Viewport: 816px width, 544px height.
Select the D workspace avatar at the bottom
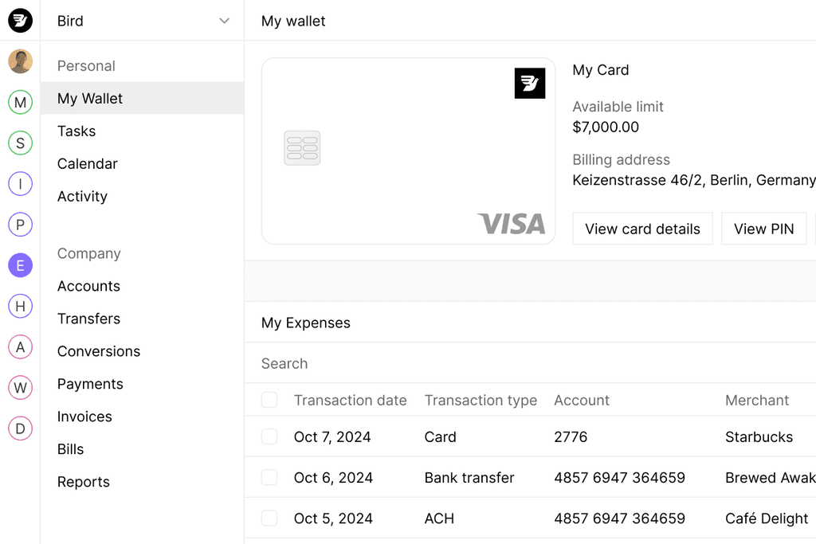(x=19, y=429)
